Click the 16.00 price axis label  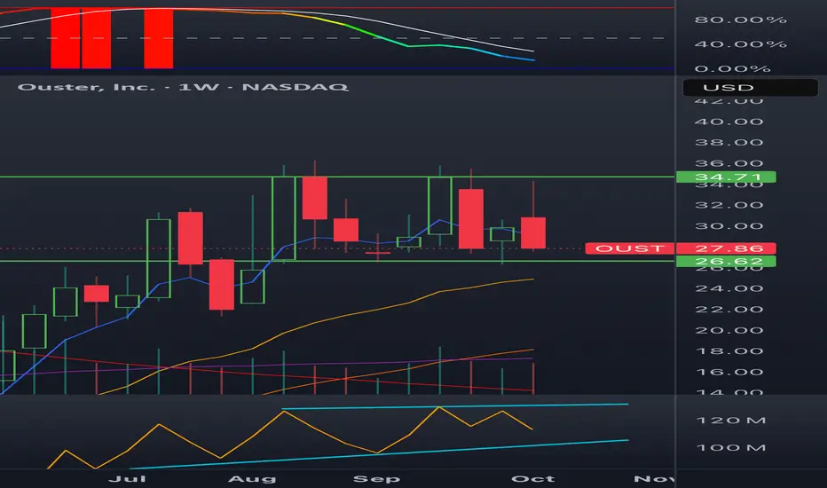[x=729, y=373]
